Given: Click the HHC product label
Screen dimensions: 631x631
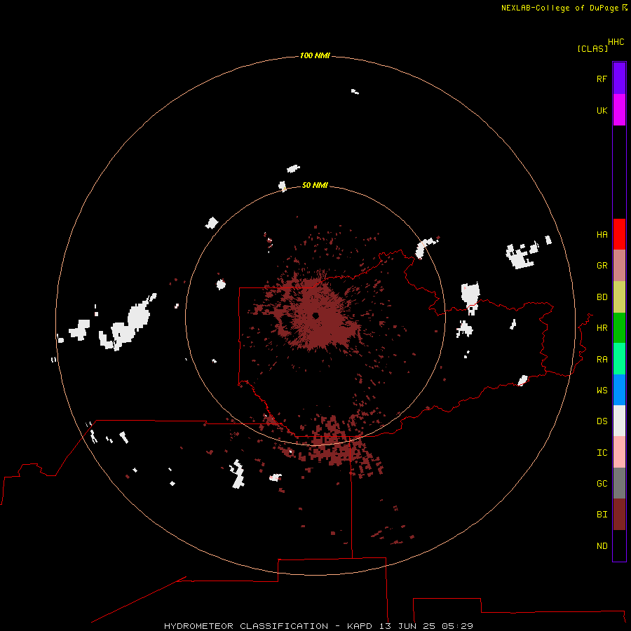Looking at the screenshot, I should [616, 42].
